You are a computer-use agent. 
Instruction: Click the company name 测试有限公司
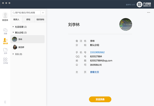click(x=96, y=65)
